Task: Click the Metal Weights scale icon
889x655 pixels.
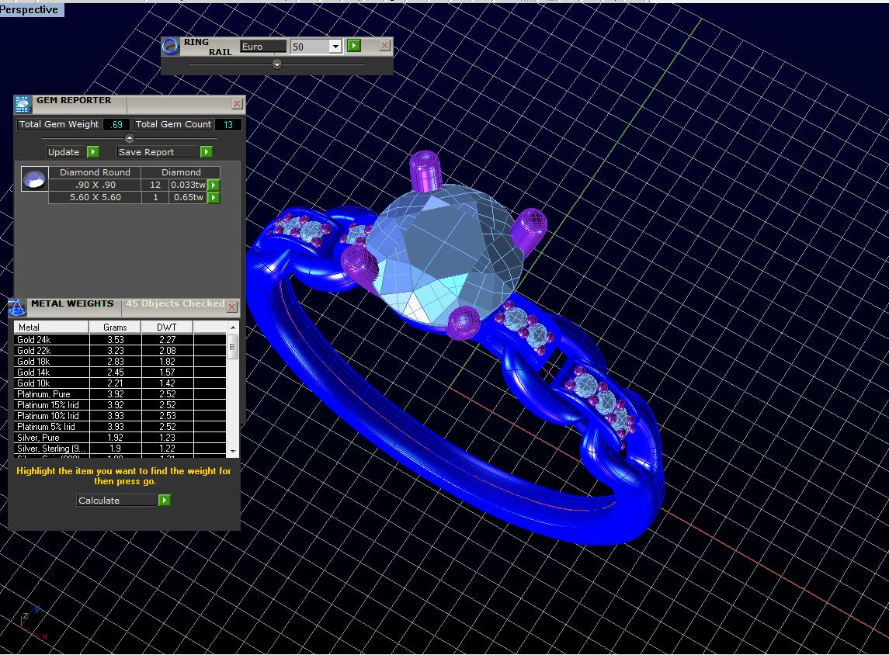Action: click(x=16, y=307)
